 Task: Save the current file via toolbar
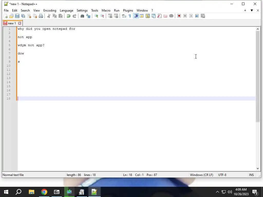point(17,16)
